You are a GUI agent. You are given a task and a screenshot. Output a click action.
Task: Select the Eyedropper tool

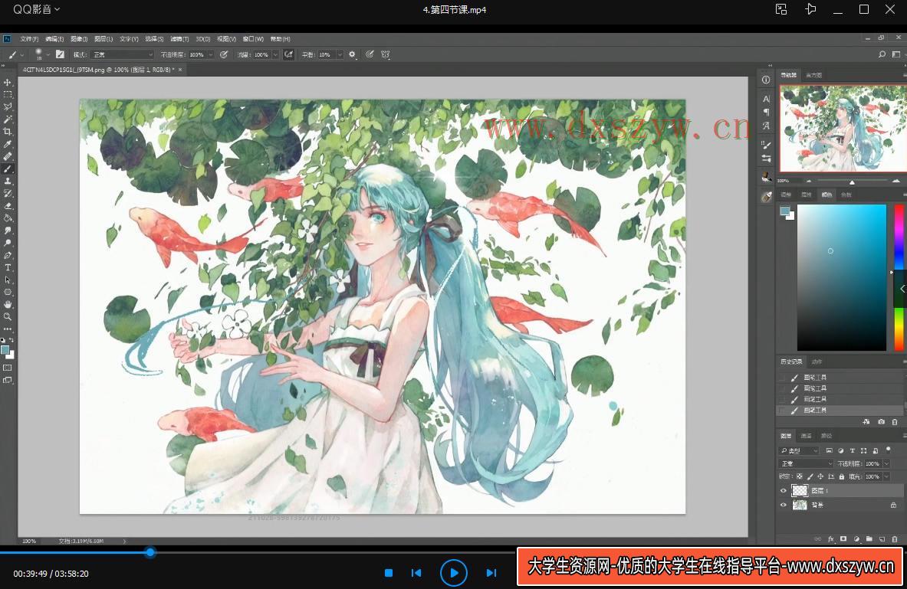[8, 144]
